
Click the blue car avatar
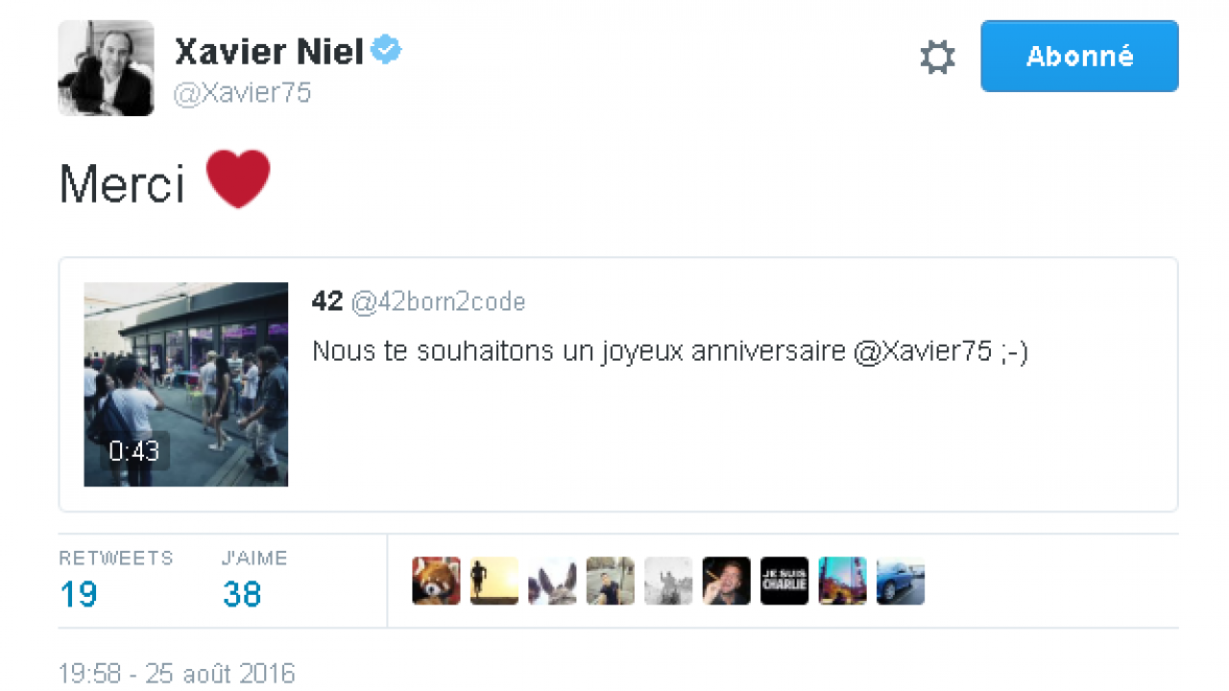click(901, 581)
